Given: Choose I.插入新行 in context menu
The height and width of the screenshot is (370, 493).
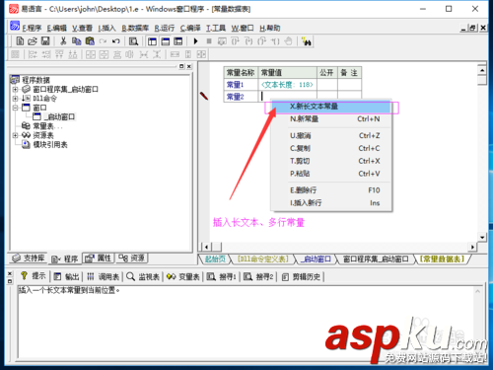Looking at the screenshot, I should (331, 203).
